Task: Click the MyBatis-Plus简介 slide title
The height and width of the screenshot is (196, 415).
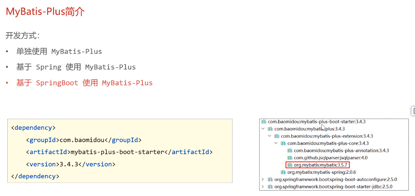Action: (45, 12)
